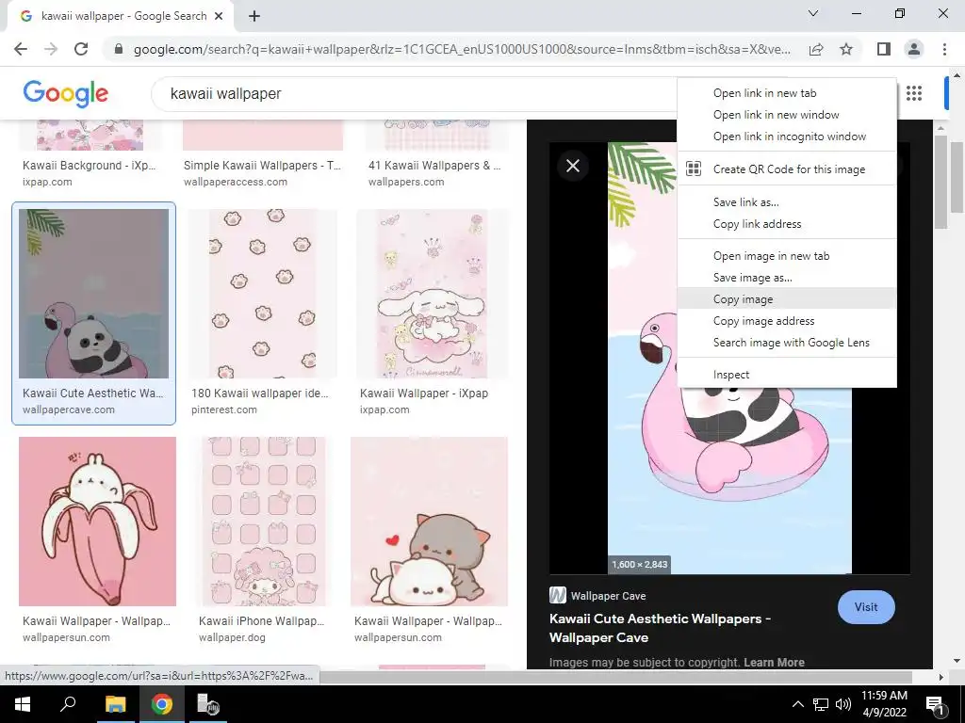The height and width of the screenshot is (723, 965).
Task: Open the Chrome three-dot menu
Action: tap(944, 49)
